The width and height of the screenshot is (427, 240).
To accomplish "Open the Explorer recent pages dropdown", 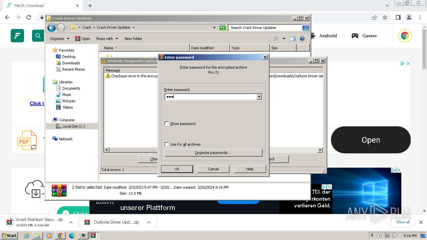I will 67,28.
